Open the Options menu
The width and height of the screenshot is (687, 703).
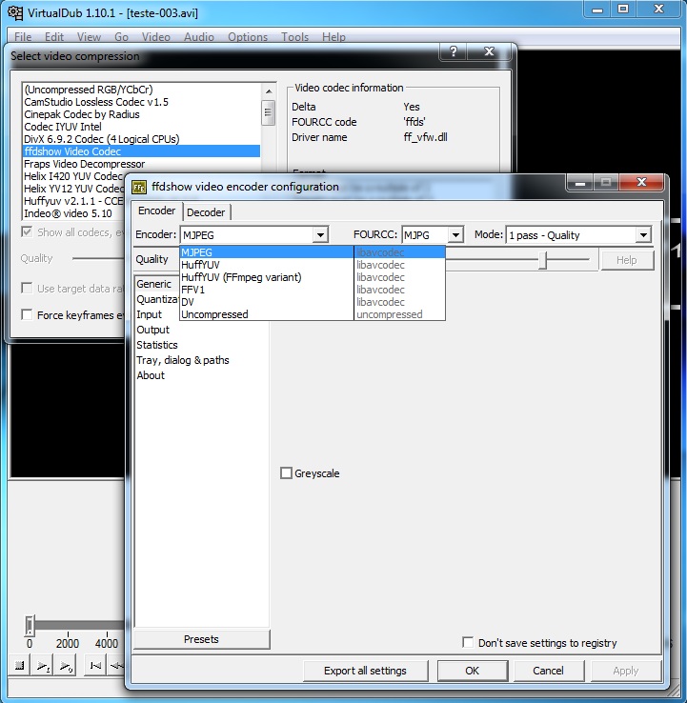(x=248, y=37)
